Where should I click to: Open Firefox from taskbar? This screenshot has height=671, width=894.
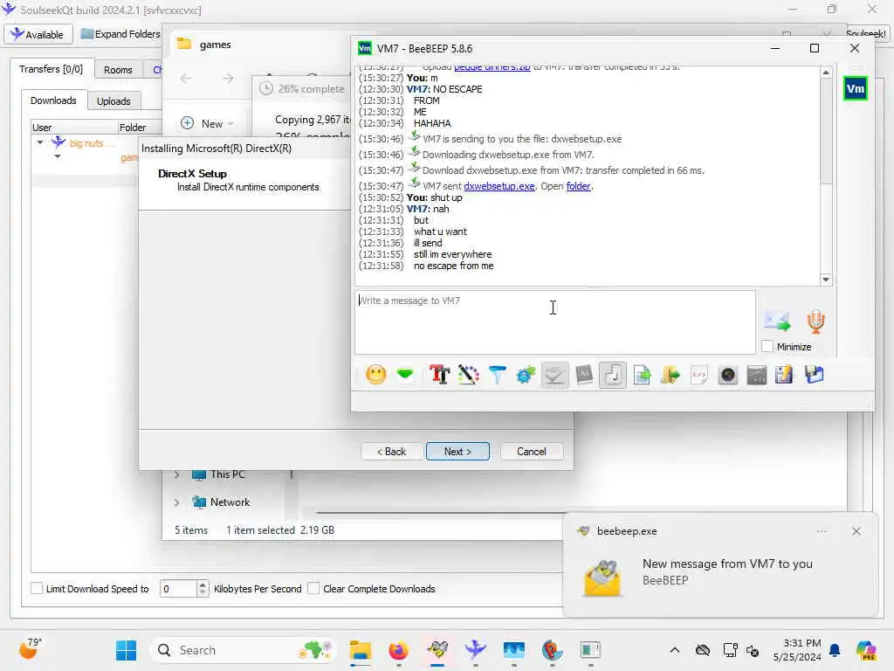point(398,650)
